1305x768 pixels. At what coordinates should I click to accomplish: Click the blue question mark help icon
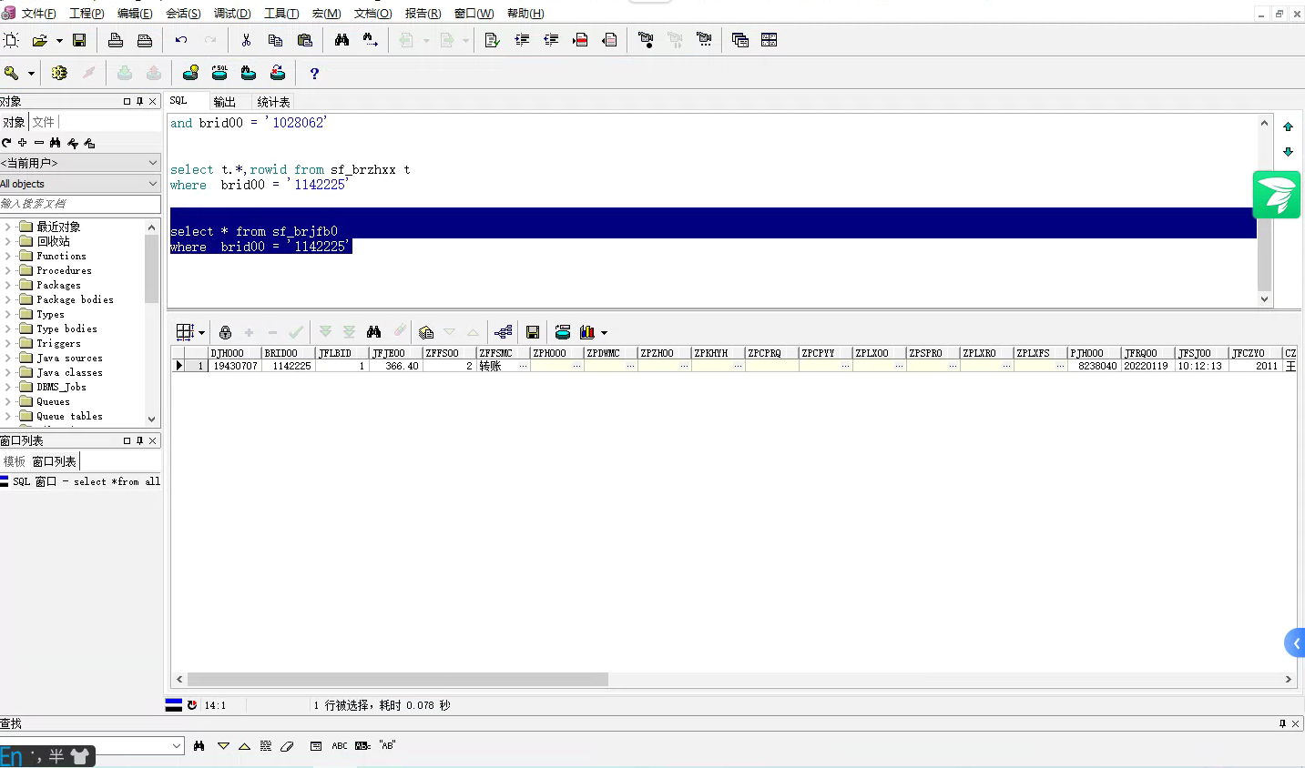click(x=314, y=74)
